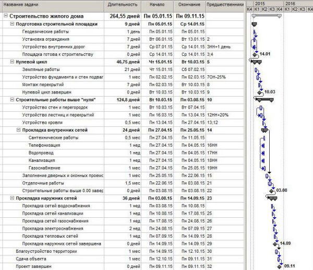Click the 1,5 мес duration cell
This screenshot has height=270, width=313.
tap(123, 183)
